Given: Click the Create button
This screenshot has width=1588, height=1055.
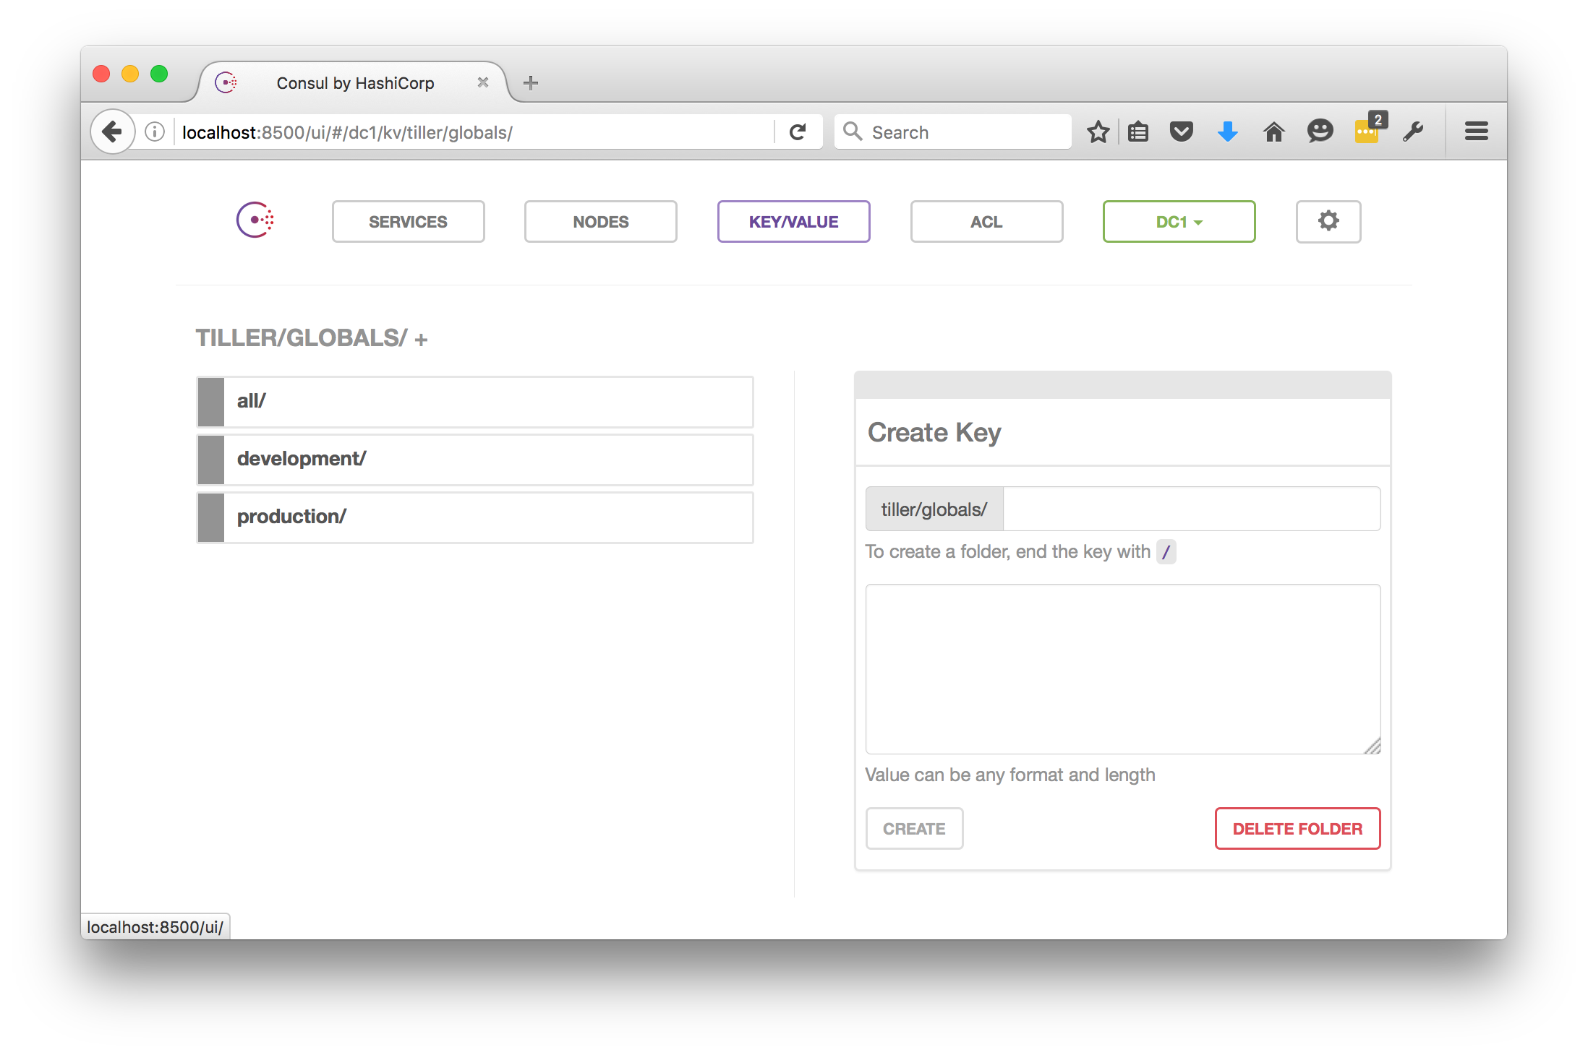Looking at the screenshot, I should [914, 829].
